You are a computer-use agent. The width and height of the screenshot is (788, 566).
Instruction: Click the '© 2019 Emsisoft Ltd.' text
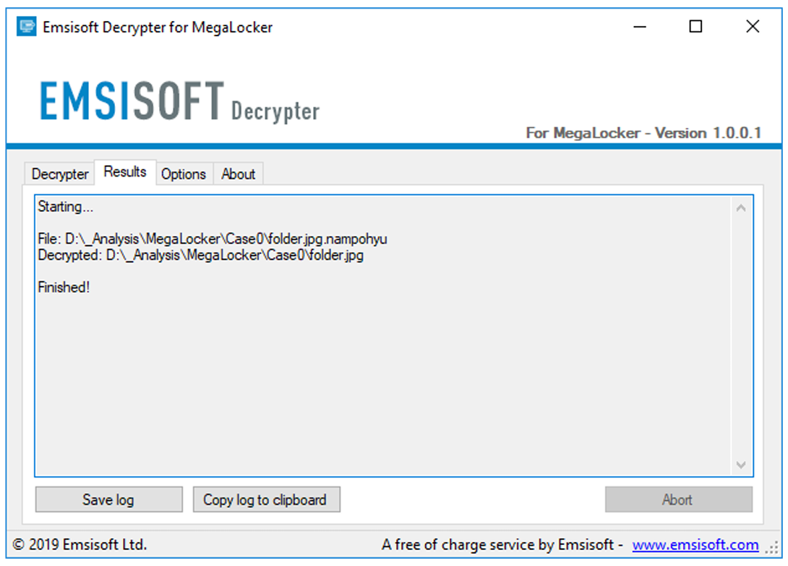[80, 545]
